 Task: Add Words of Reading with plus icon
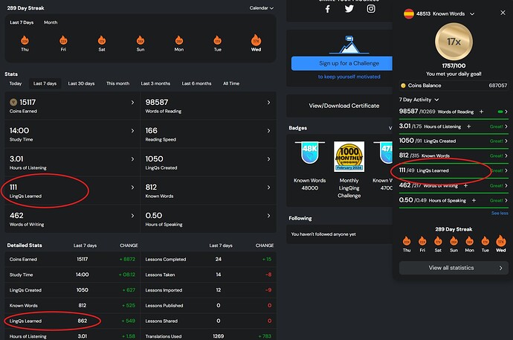[481, 112]
